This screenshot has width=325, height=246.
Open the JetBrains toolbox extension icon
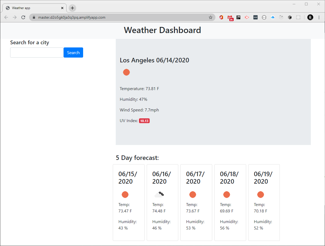[238, 17]
